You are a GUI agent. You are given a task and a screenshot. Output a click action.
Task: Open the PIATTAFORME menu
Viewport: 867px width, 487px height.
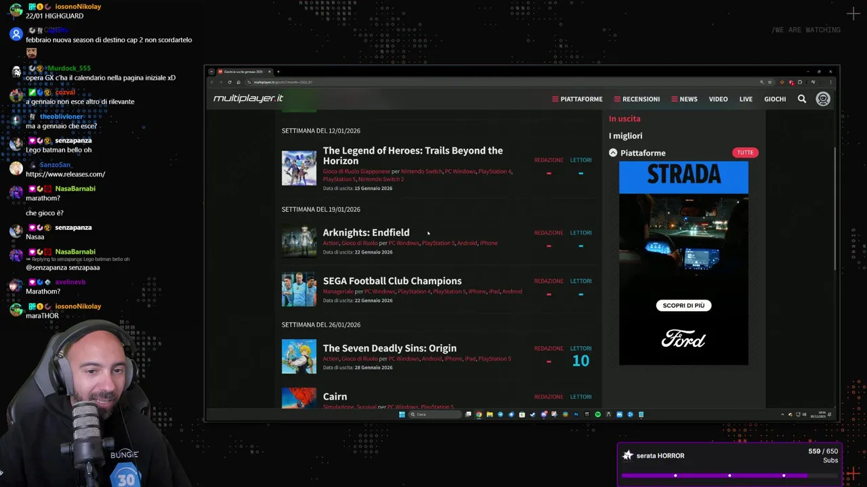tap(577, 99)
